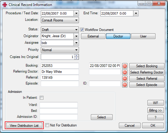Image resolution: width=168 pixels, height=133 pixels.
Task: Click the red cross application icon
Action: click(5, 5)
